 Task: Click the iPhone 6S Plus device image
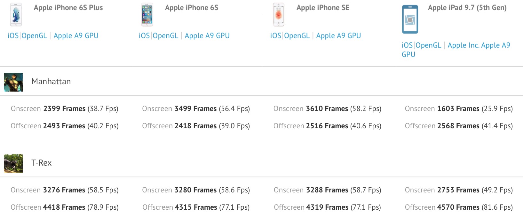[16, 15]
